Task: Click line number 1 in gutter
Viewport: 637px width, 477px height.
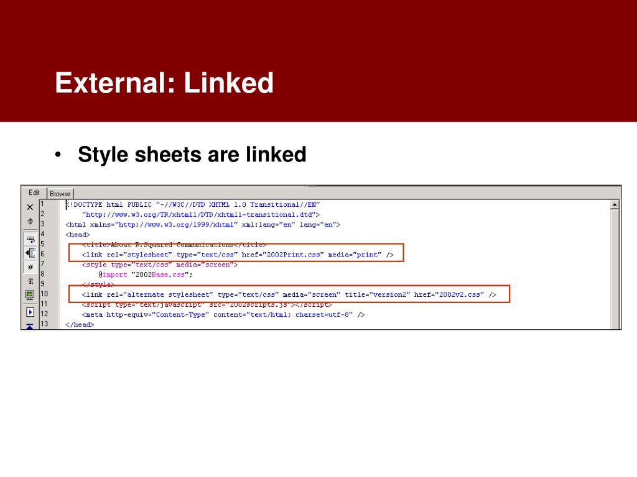Action: point(42,204)
